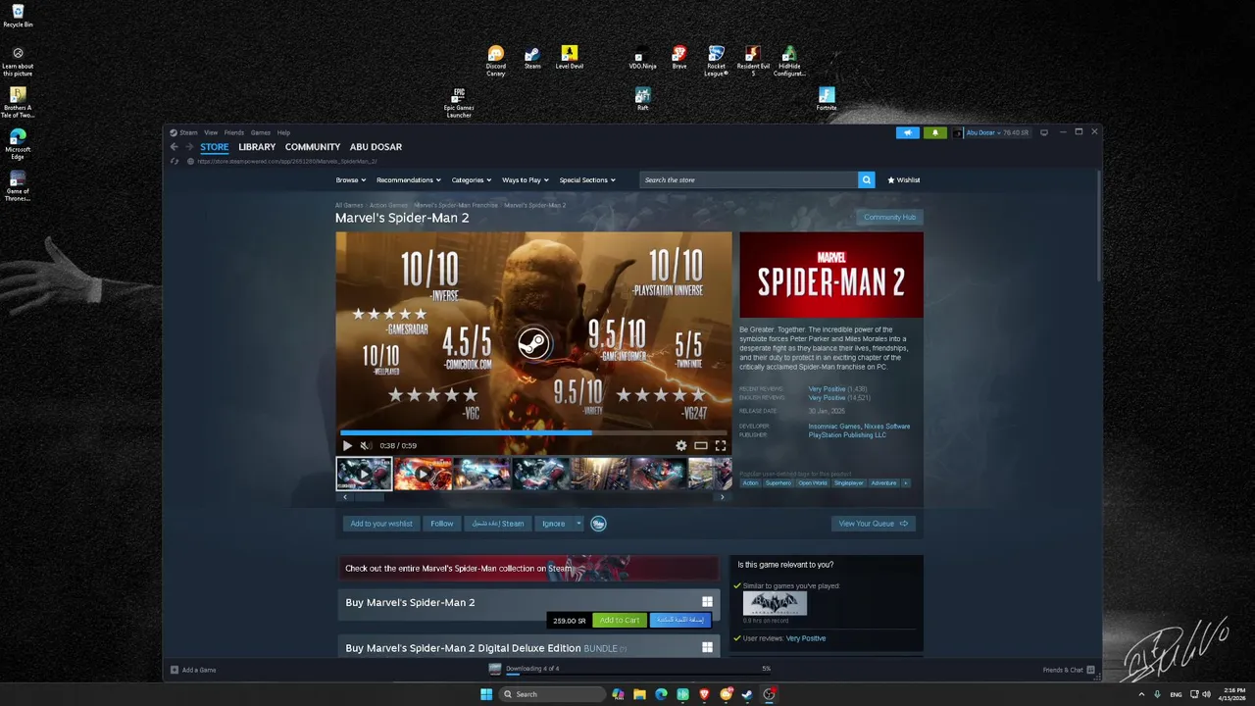Open the video player settings gear

(681, 445)
